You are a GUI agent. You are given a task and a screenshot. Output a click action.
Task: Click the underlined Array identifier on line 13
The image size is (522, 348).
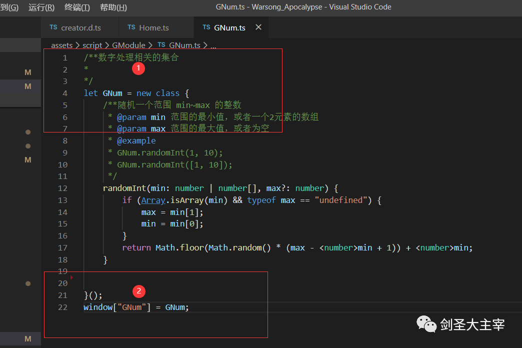pyautogui.click(x=153, y=200)
